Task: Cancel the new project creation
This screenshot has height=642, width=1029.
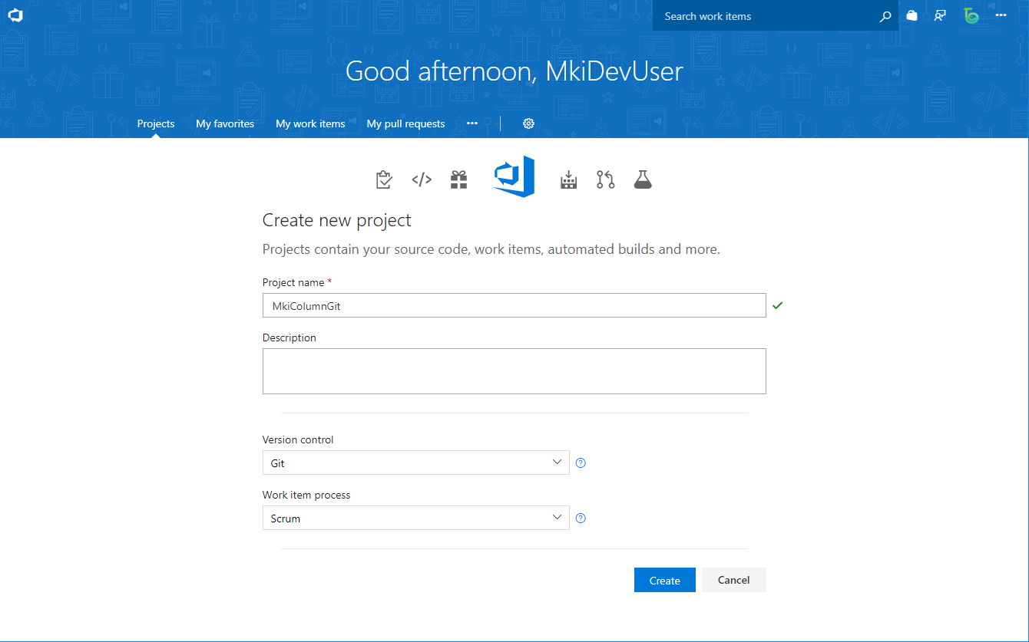Action: point(733,580)
